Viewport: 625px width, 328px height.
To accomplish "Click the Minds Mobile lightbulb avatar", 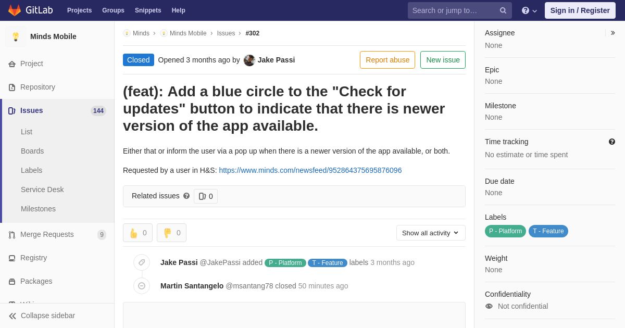I will point(16,36).
